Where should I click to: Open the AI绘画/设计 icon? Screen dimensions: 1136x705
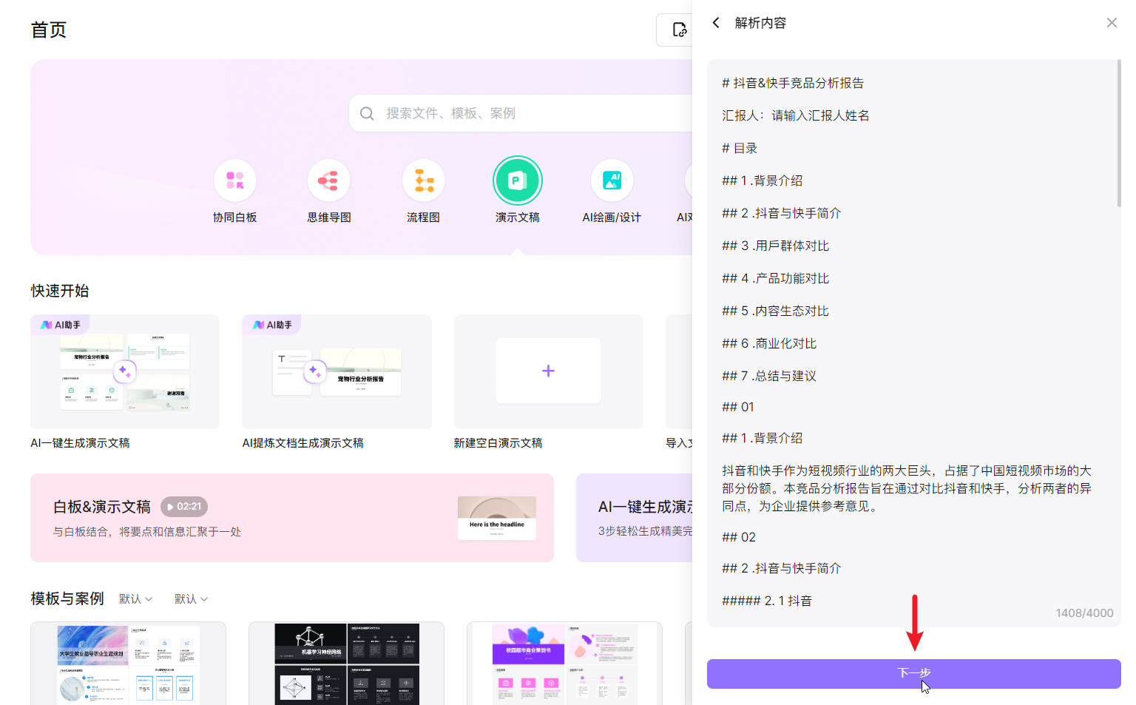pos(612,181)
